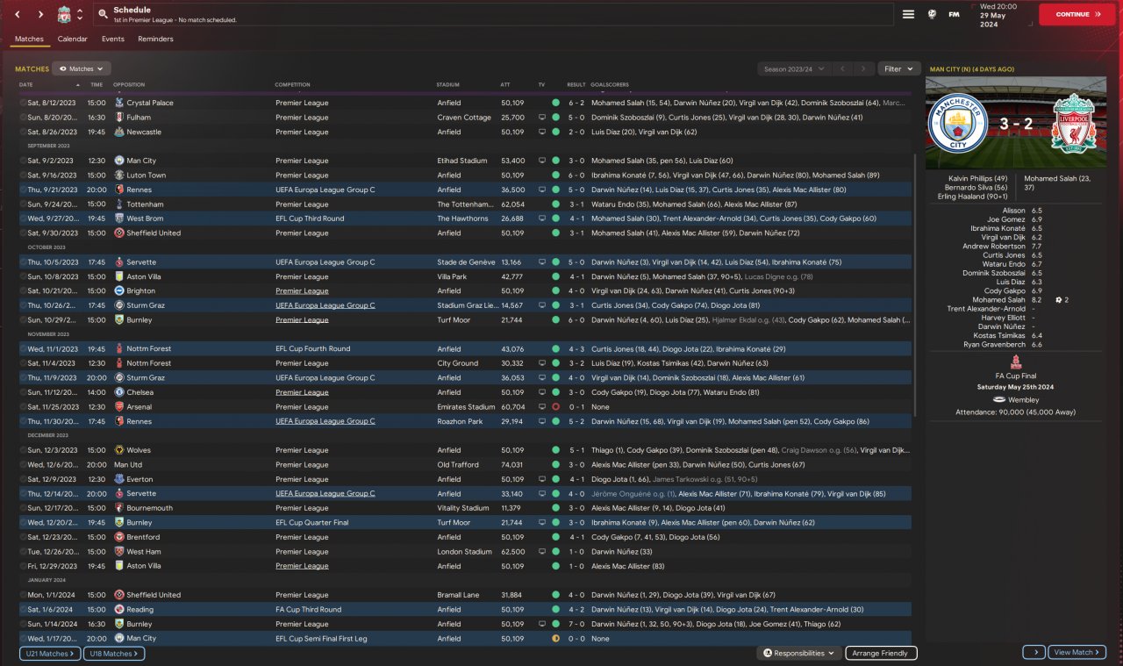Click the Wolves club badge

click(x=118, y=450)
